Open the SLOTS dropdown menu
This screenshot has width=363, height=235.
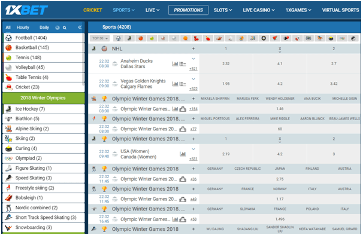[223, 10]
